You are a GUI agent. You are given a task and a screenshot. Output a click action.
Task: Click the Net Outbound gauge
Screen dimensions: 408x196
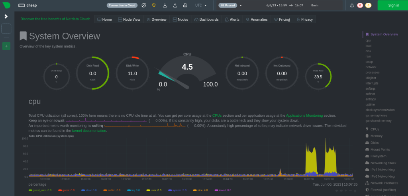coord(282,73)
